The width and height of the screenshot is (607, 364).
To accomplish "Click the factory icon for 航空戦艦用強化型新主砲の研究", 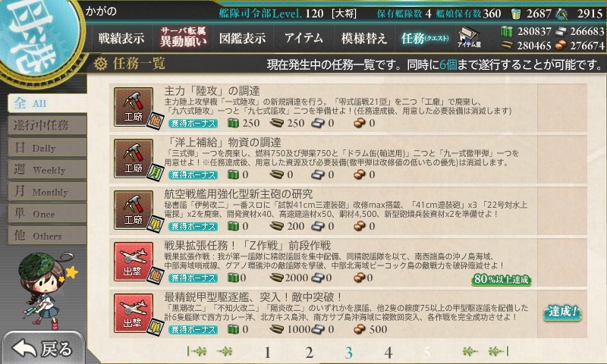I will click(x=134, y=210).
